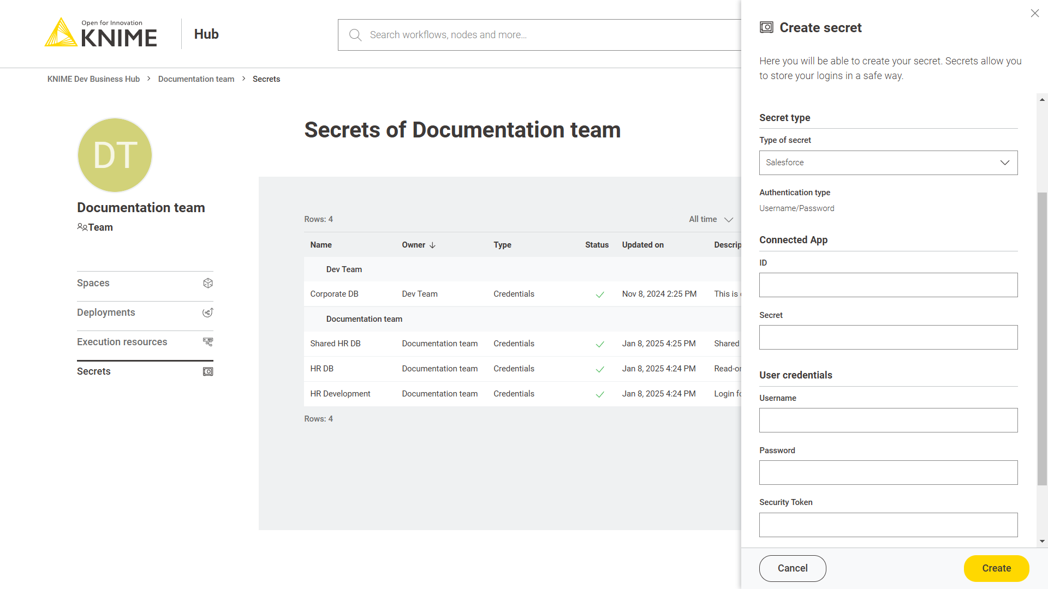Click the panel scrollbar down arrow
This screenshot has width=1048, height=589.
coord(1042,541)
